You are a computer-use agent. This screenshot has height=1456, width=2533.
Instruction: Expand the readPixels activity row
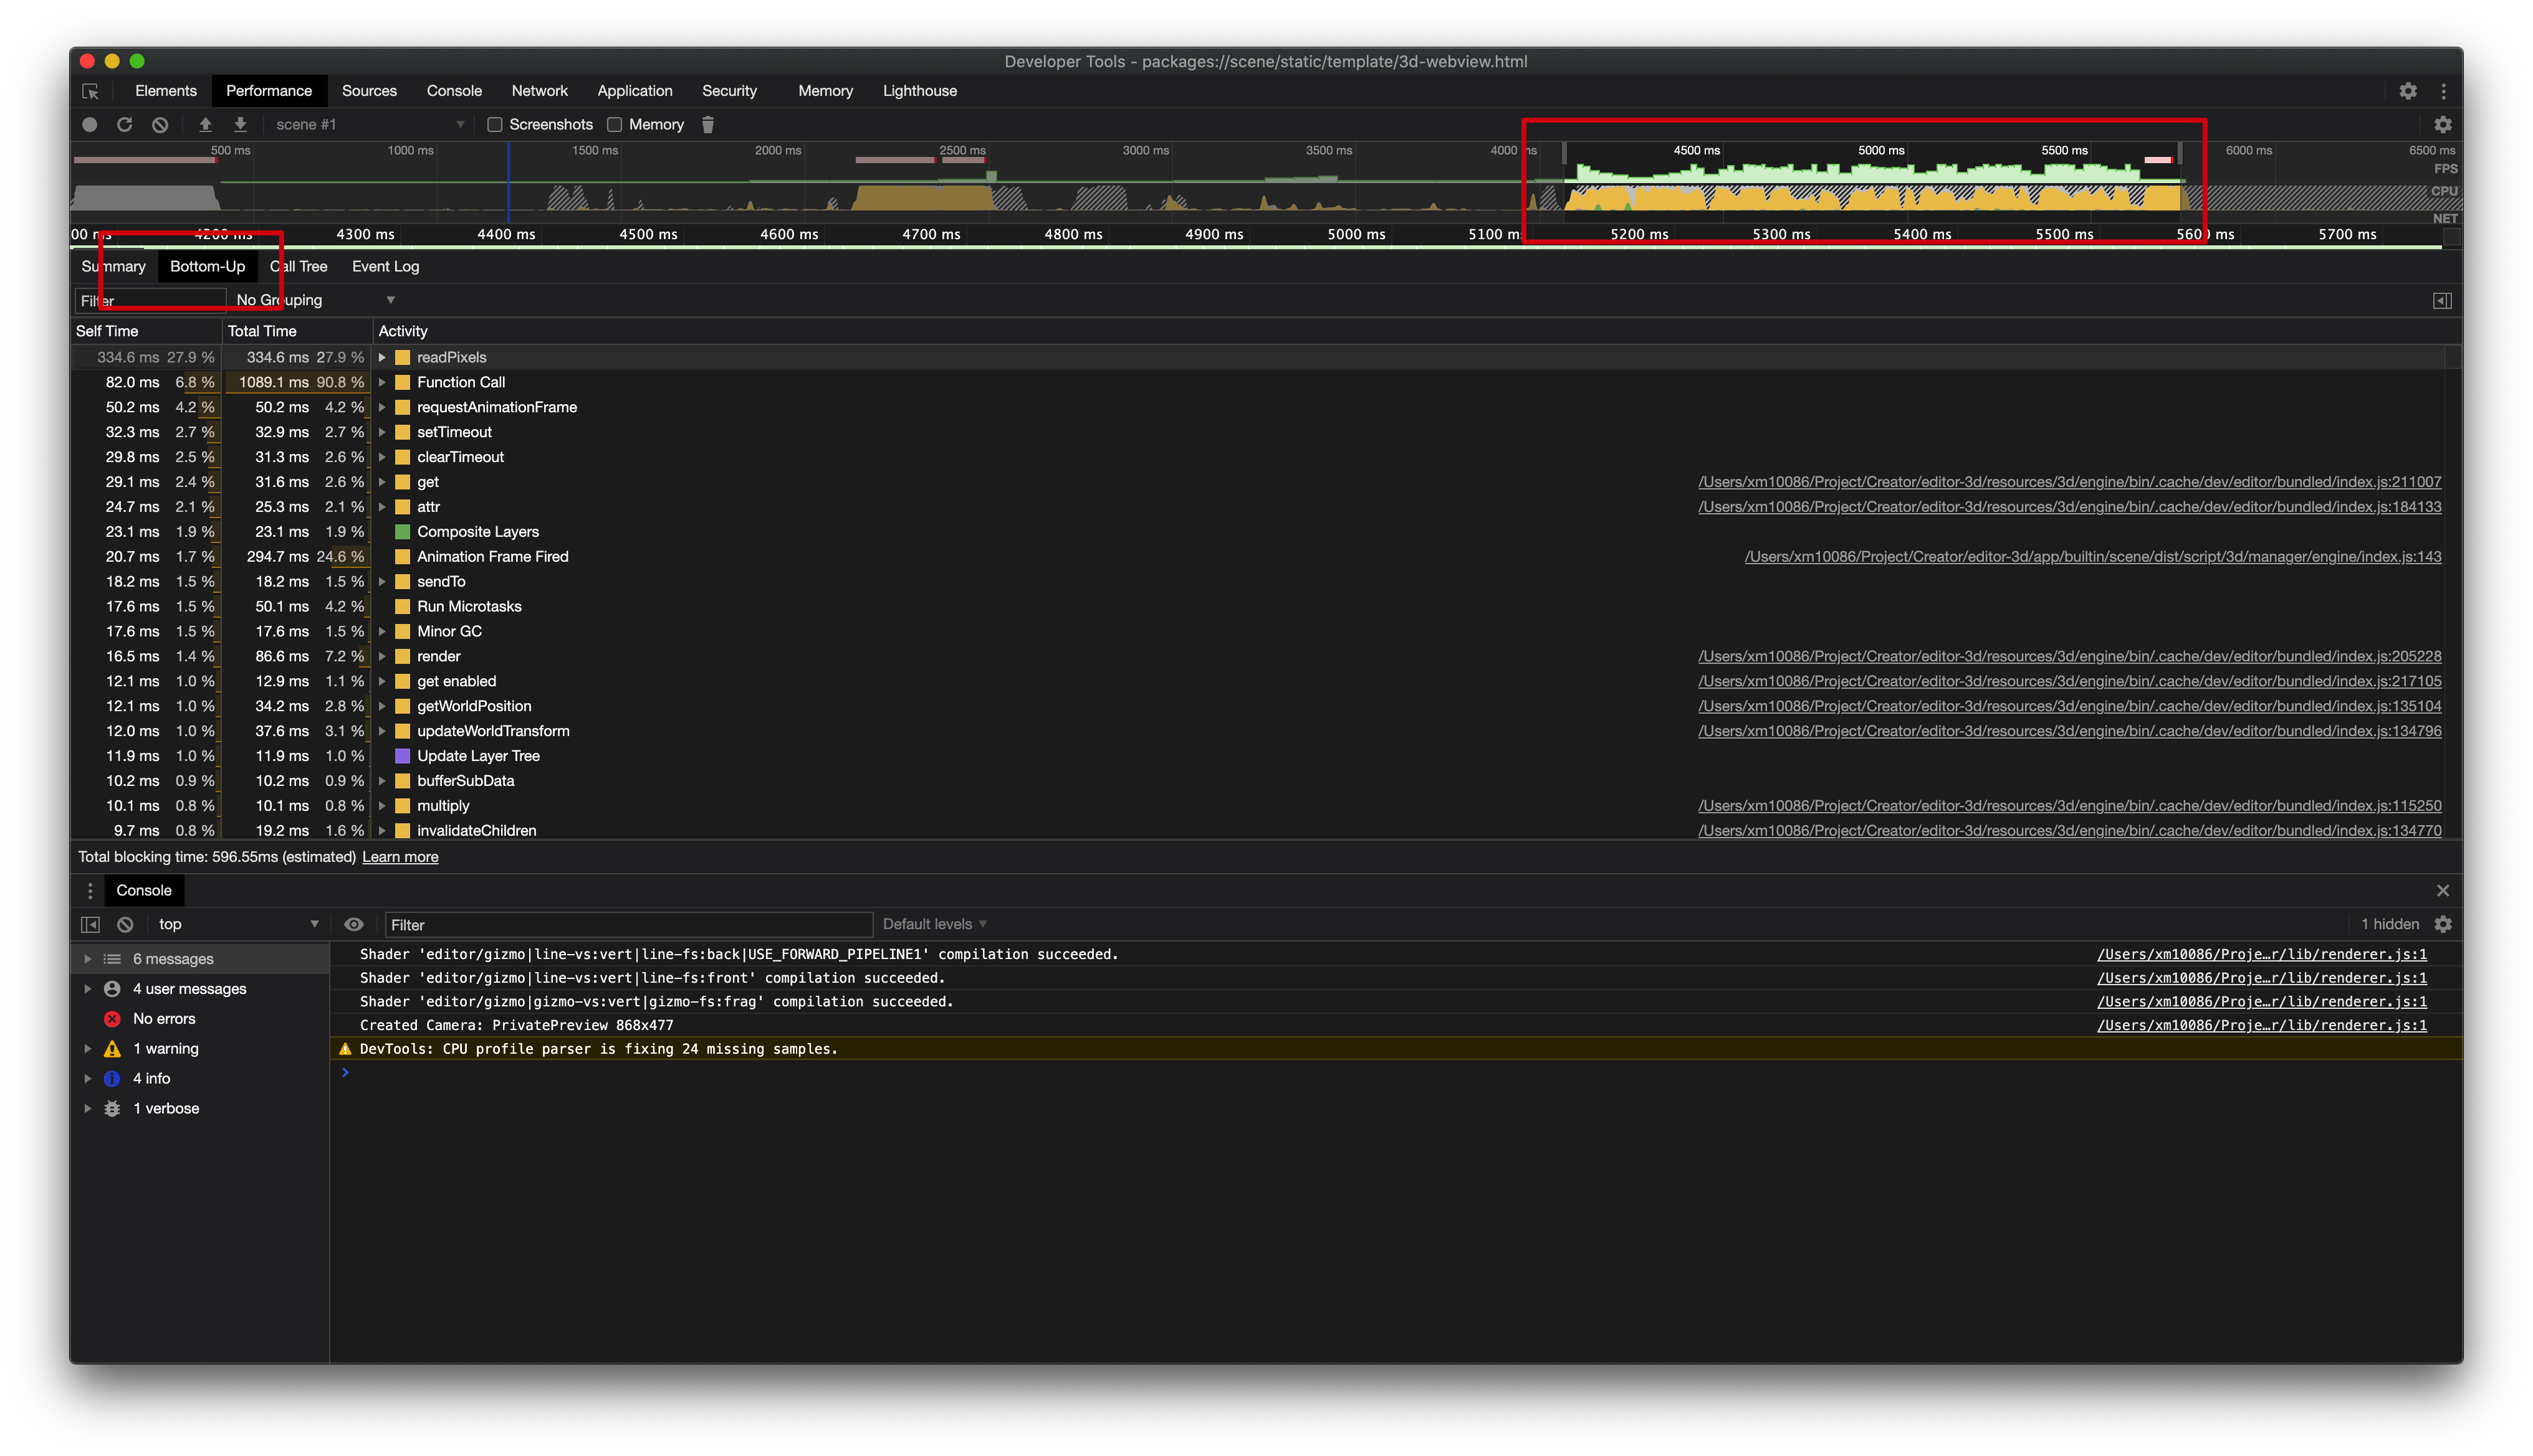[382, 357]
